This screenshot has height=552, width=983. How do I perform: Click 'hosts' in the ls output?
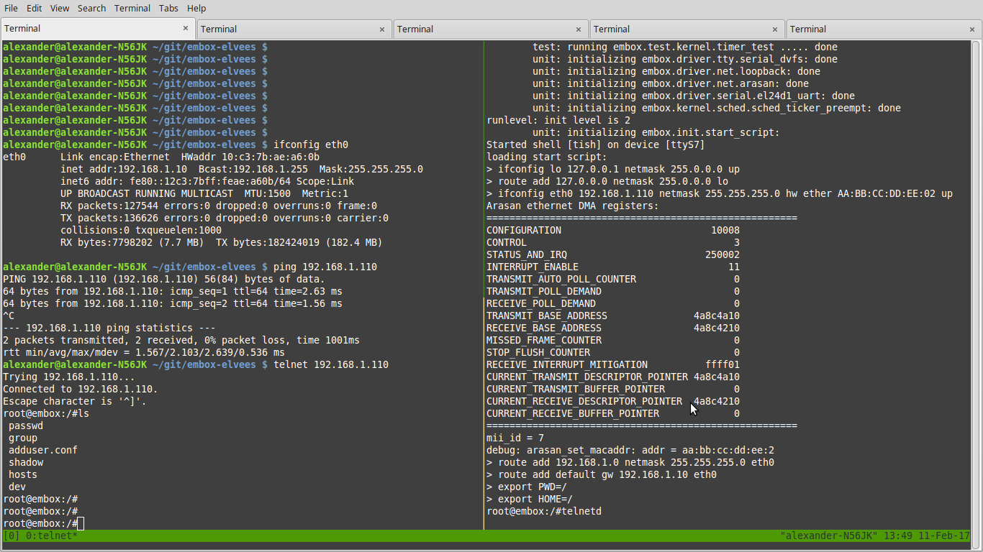point(23,474)
